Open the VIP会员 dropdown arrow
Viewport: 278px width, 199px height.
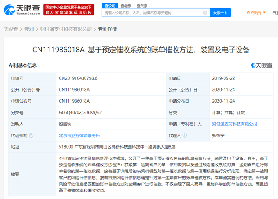point(264,13)
